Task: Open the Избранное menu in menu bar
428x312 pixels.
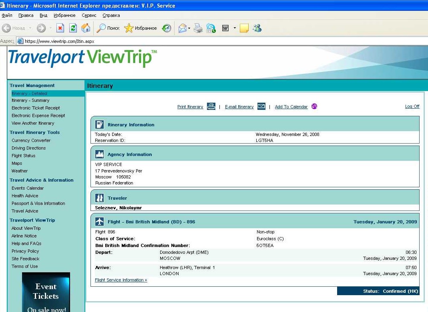Action: (x=64, y=15)
